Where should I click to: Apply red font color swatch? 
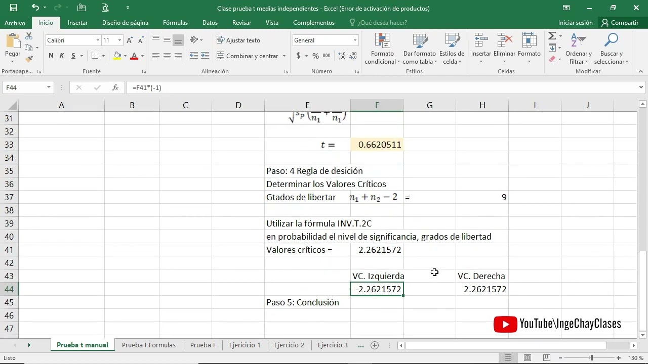click(x=134, y=56)
